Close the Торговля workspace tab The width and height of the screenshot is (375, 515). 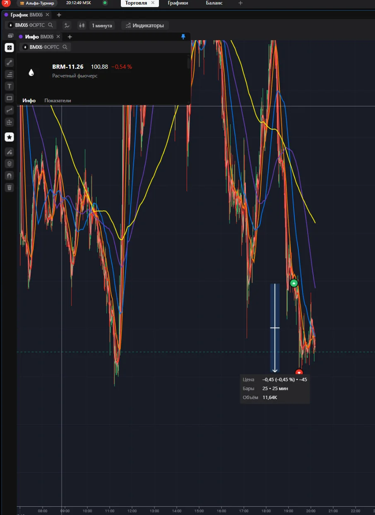pyautogui.click(x=153, y=3)
